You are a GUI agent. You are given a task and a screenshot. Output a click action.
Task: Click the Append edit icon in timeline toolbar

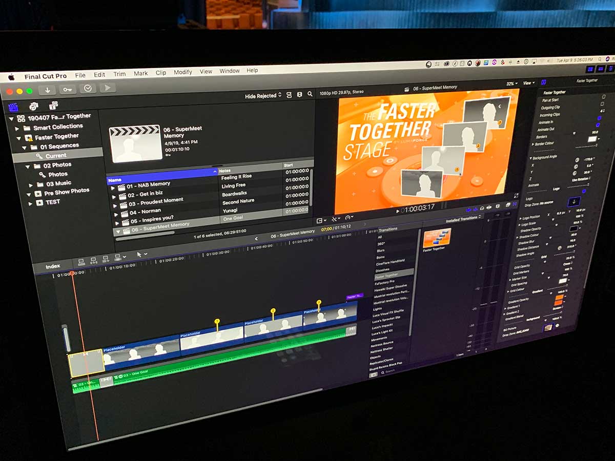pyautogui.click(x=107, y=259)
